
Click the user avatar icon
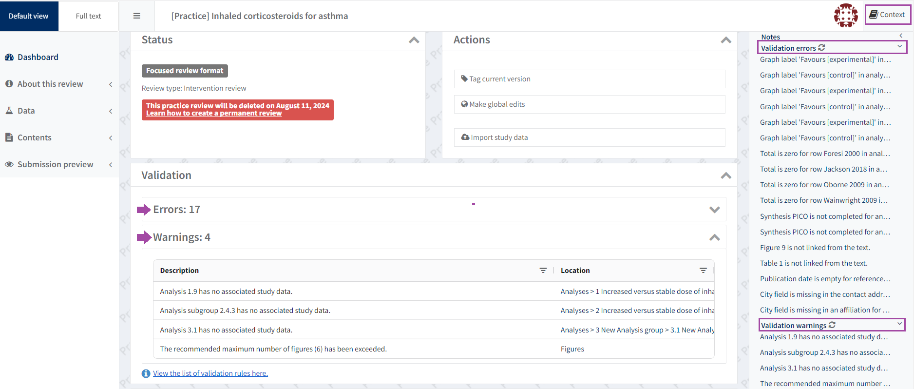click(x=845, y=16)
